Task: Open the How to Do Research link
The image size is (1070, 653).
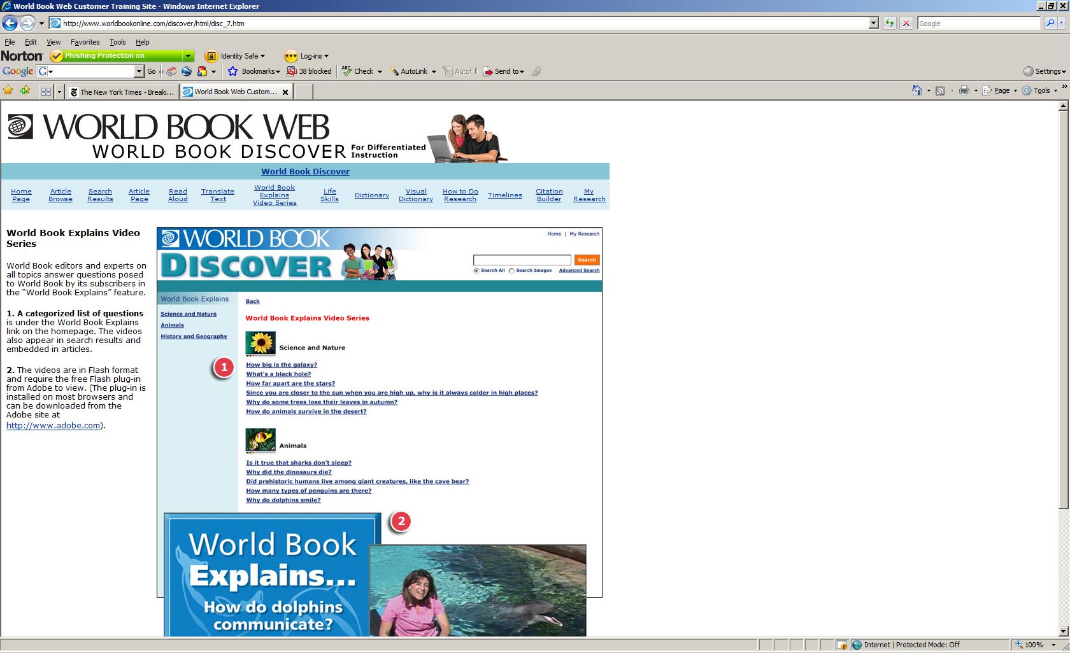Action: pyautogui.click(x=460, y=195)
